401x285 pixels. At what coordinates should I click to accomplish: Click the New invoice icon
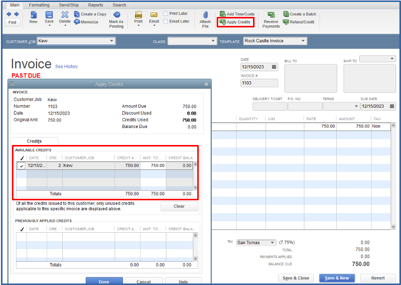33,15
